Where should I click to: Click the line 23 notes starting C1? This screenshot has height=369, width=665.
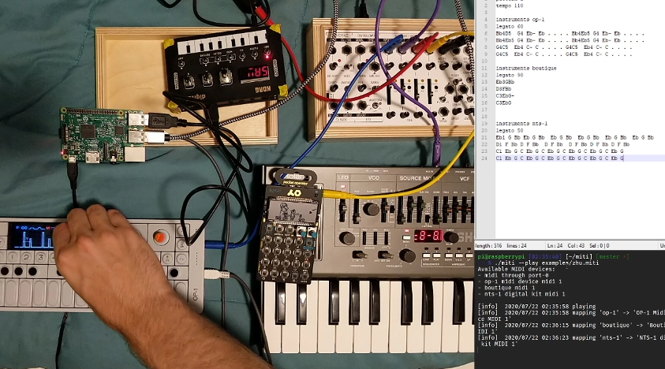point(559,151)
